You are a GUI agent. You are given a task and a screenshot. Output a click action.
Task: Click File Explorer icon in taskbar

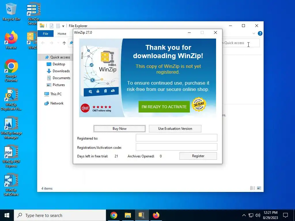tap(128, 215)
